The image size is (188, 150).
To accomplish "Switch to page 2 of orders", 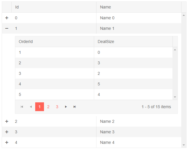I will coord(48,107).
